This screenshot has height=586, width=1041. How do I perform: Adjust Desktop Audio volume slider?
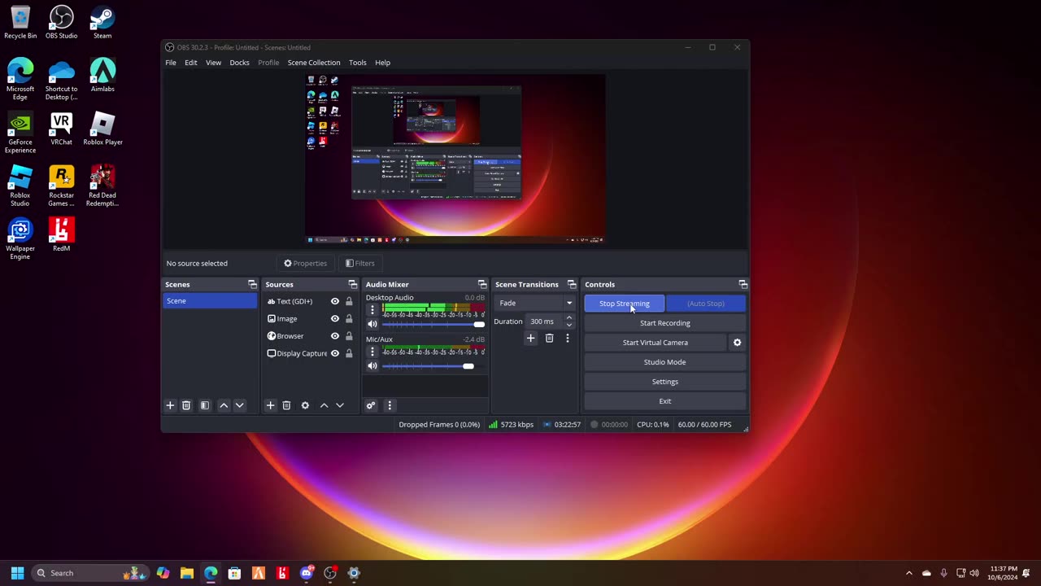tap(433, 324)
